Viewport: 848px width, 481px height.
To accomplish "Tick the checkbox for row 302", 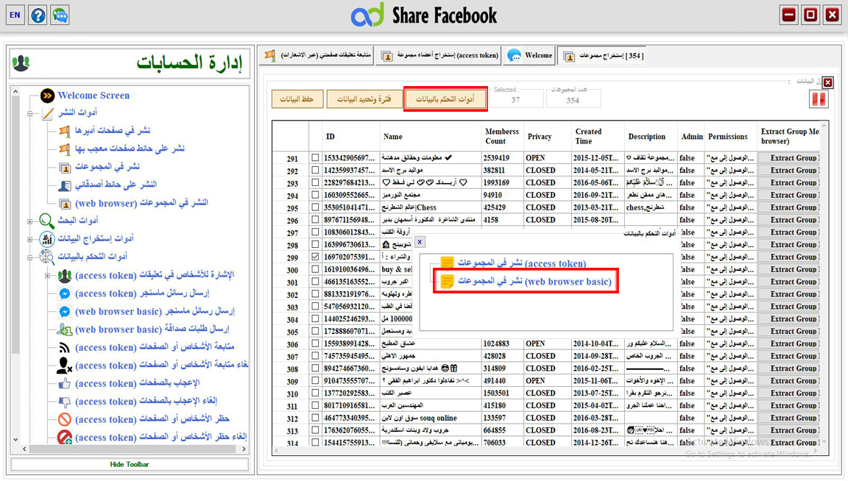I will point(315,294).
